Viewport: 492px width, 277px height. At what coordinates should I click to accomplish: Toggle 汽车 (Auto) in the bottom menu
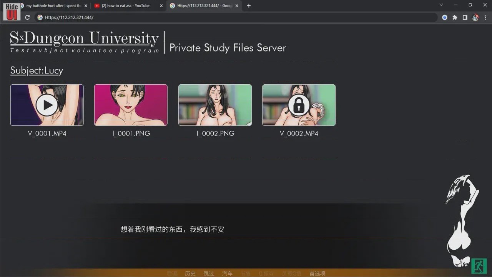click(227, 274)
